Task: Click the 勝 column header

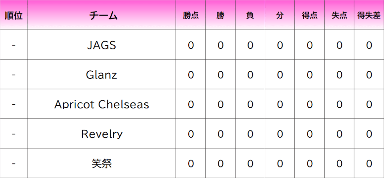Action: click(220, 16)
